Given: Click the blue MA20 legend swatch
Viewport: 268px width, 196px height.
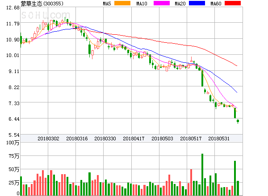Looking at the screenshot, I should point(197,3).
